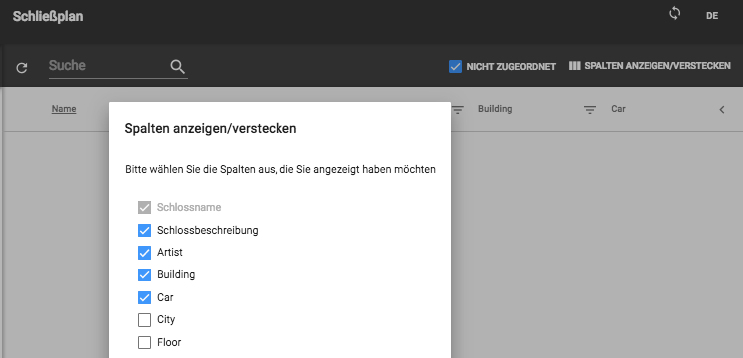The image size is (743, 358).
Task: Open the filter icon before Building column
Action: tap(458, 110)
